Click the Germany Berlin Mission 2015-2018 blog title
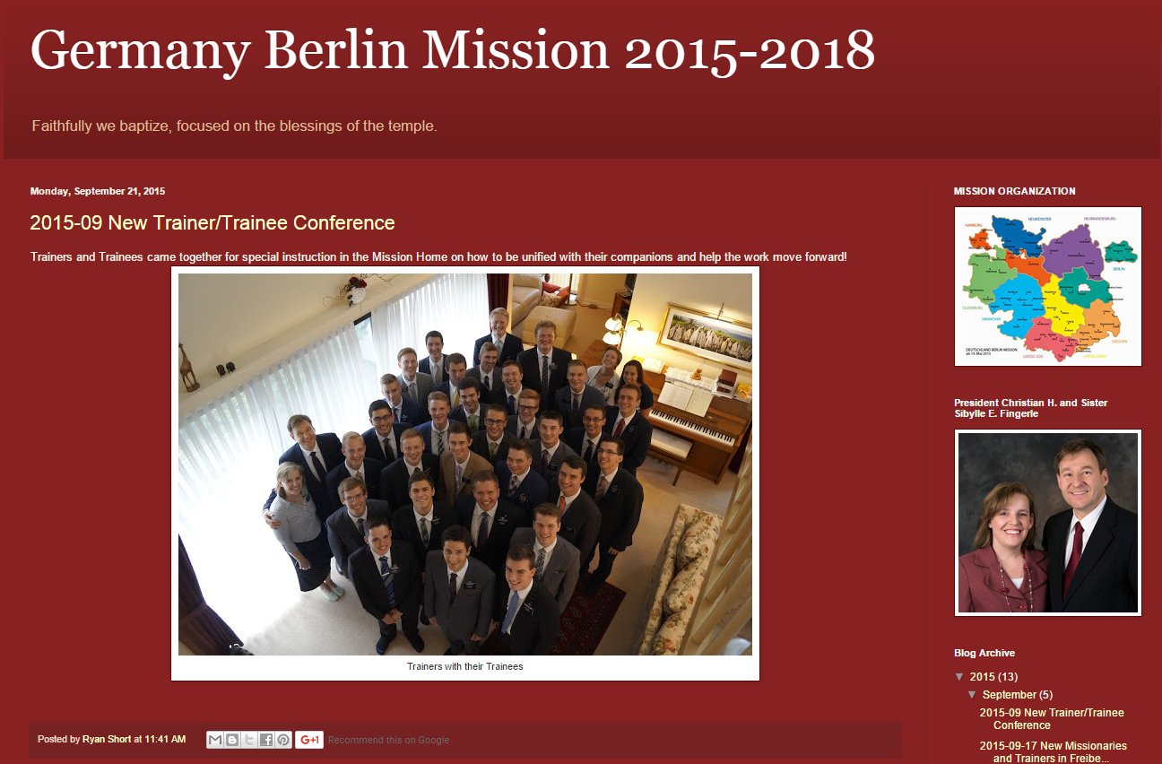This screenshot has width=1162, height=764. click(453, 50)
